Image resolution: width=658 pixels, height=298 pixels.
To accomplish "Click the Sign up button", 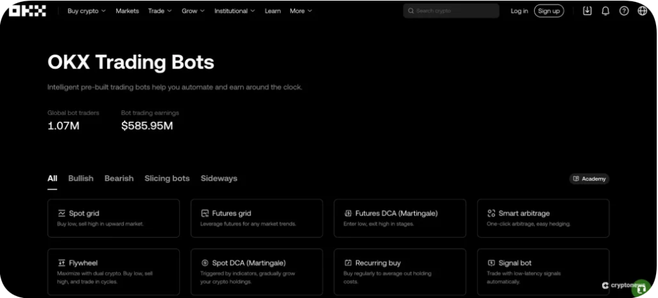I will (549, 11).
